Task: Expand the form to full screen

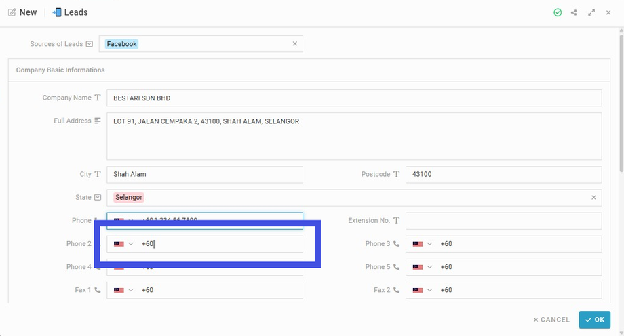Action: click(x=591, y=12)
